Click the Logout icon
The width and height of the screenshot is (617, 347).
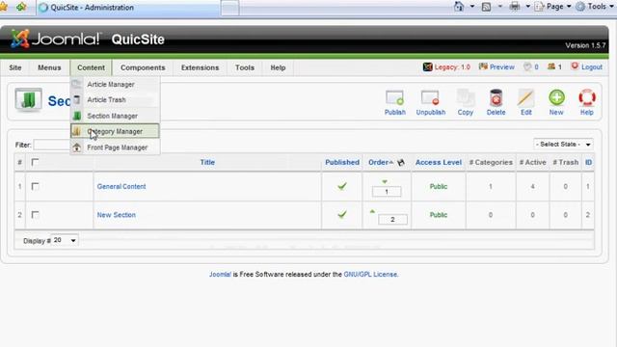tap(575, 67)
